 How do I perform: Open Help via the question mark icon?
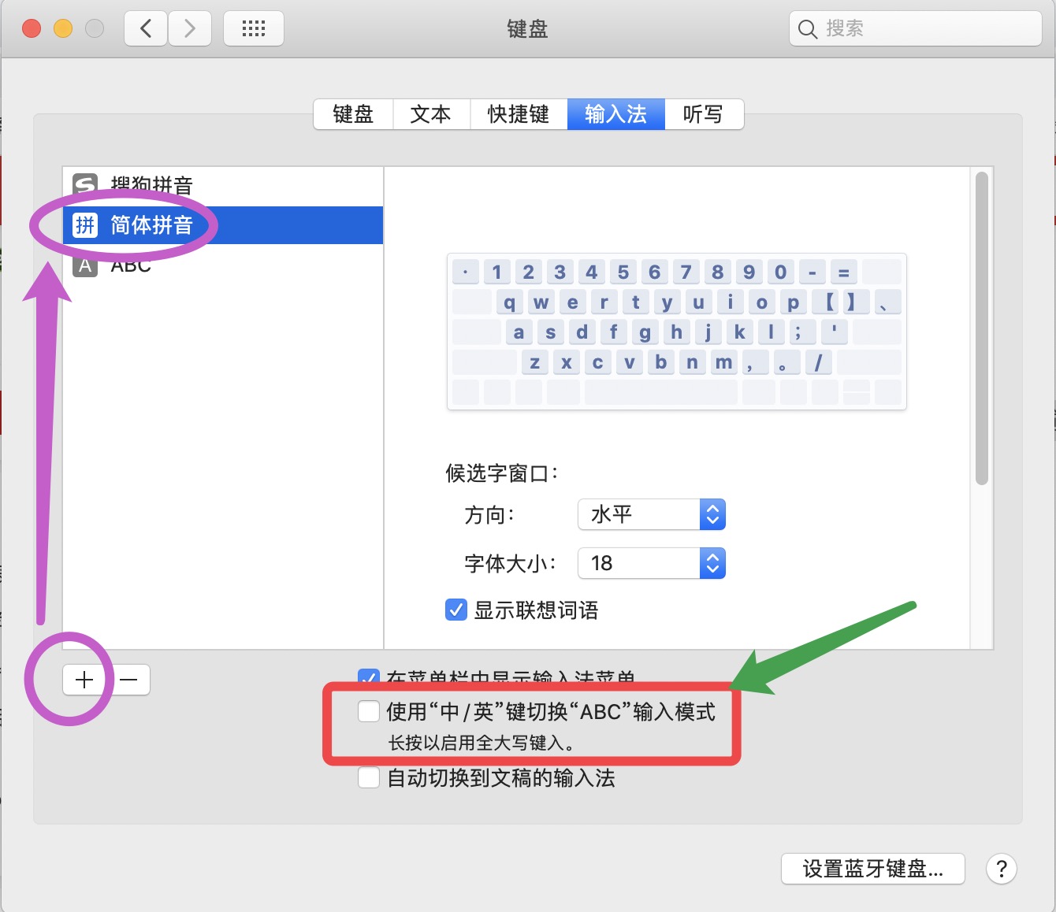(1002, 869)
